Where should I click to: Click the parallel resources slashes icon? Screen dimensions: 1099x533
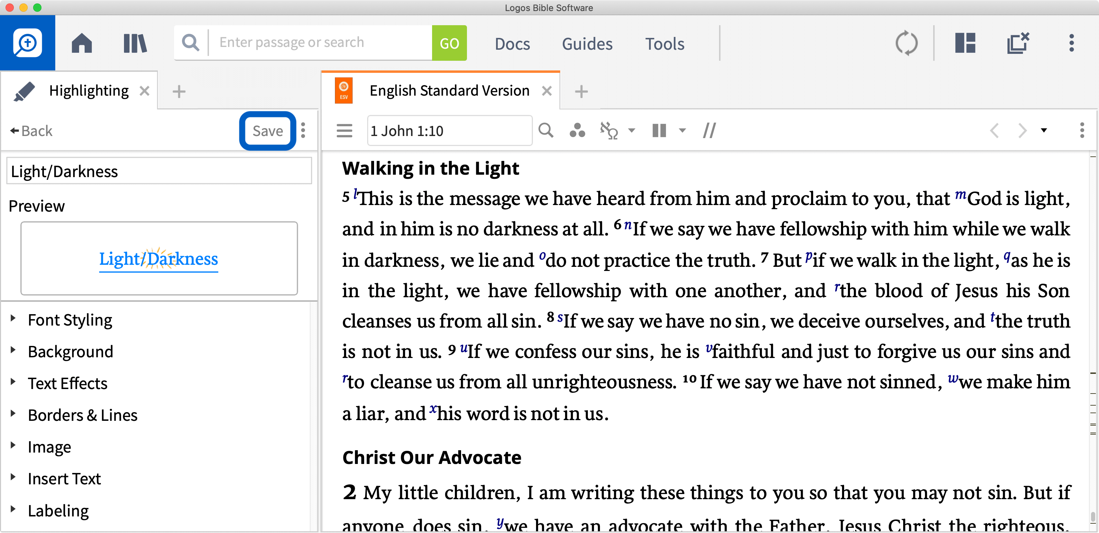tap(709, 130)
